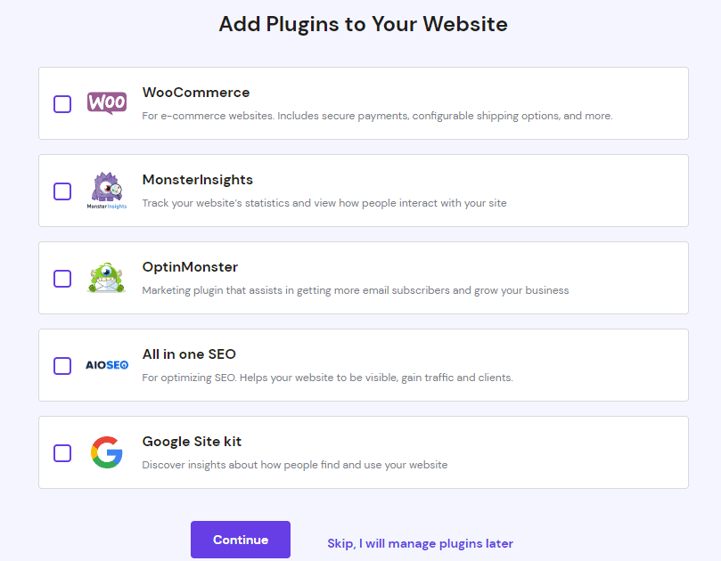Click the WooCommerce logo icon
This screenshot has height=561, width=721.
click(x=106, y=103)
